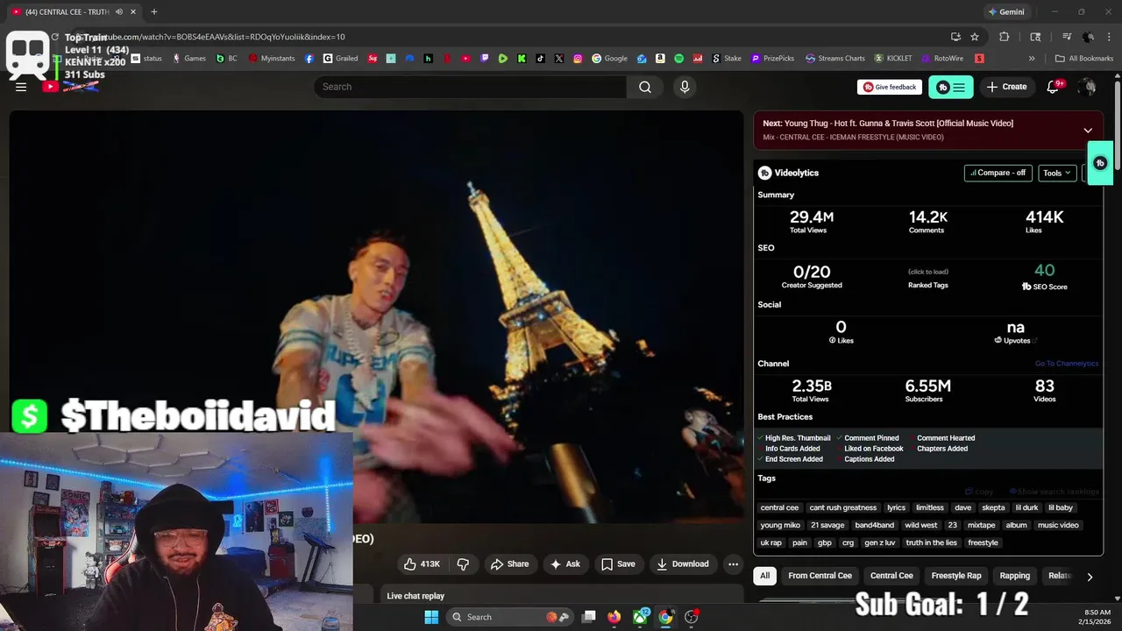Open the TubeBuddy menu icon in header

pos(950,87)
